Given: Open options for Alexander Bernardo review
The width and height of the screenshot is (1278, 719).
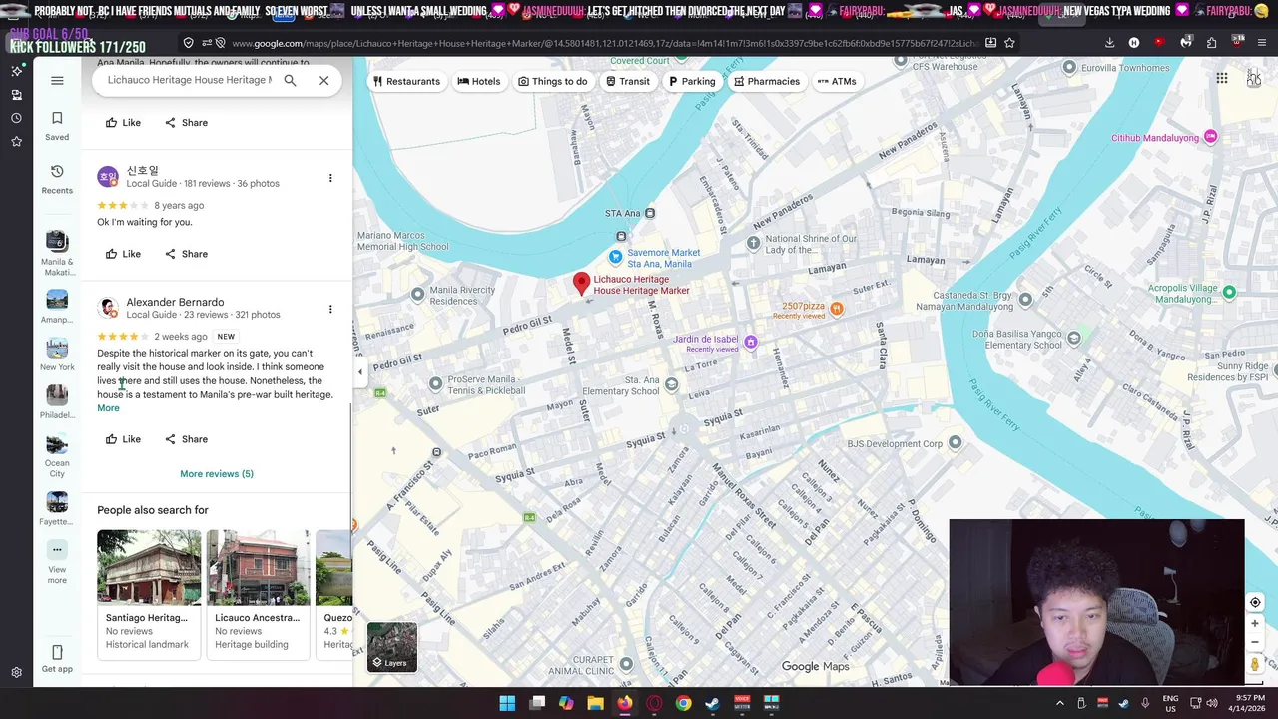Looking at the screenshot, I should tap(330, 309).
